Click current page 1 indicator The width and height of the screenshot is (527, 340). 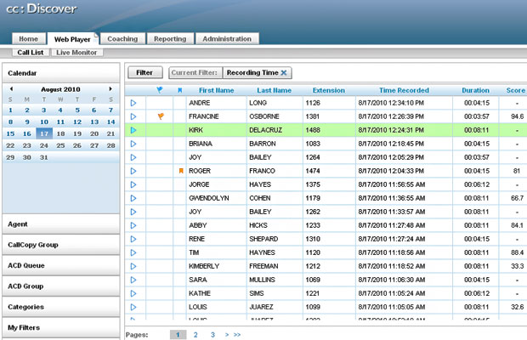coord(178,335)
